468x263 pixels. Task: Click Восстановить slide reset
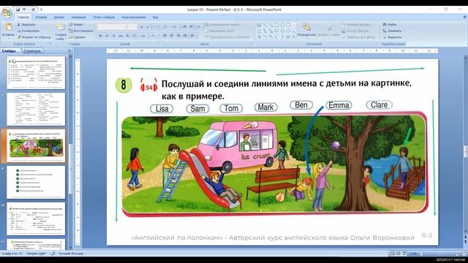[81, 31]
